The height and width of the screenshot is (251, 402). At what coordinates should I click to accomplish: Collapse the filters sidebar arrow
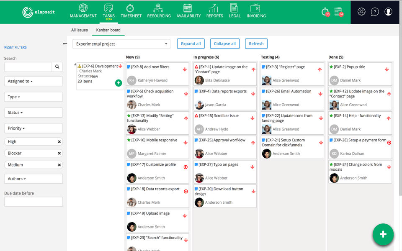[x=65, y=44]
